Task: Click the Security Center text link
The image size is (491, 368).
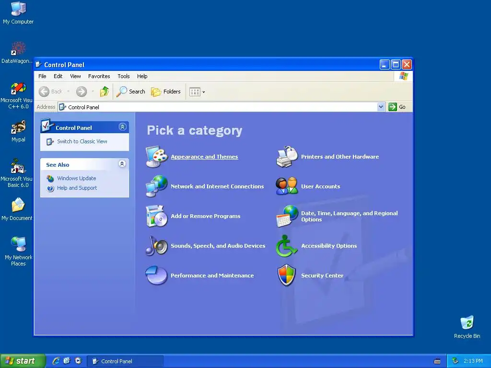Action: pos(322,276)
